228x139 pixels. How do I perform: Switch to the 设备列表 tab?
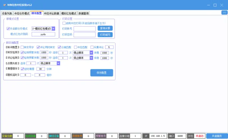(x=7, y=13)
